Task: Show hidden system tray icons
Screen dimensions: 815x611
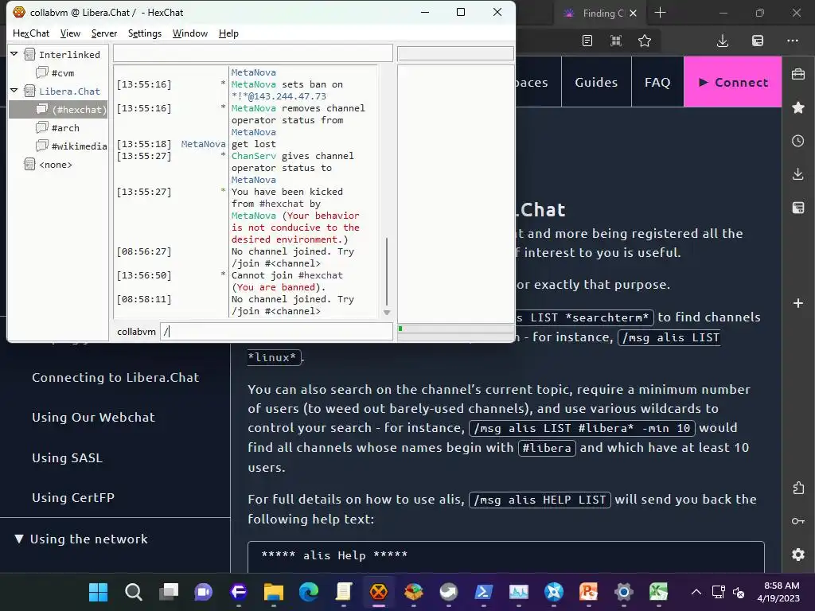Action: tap(696, 592)
